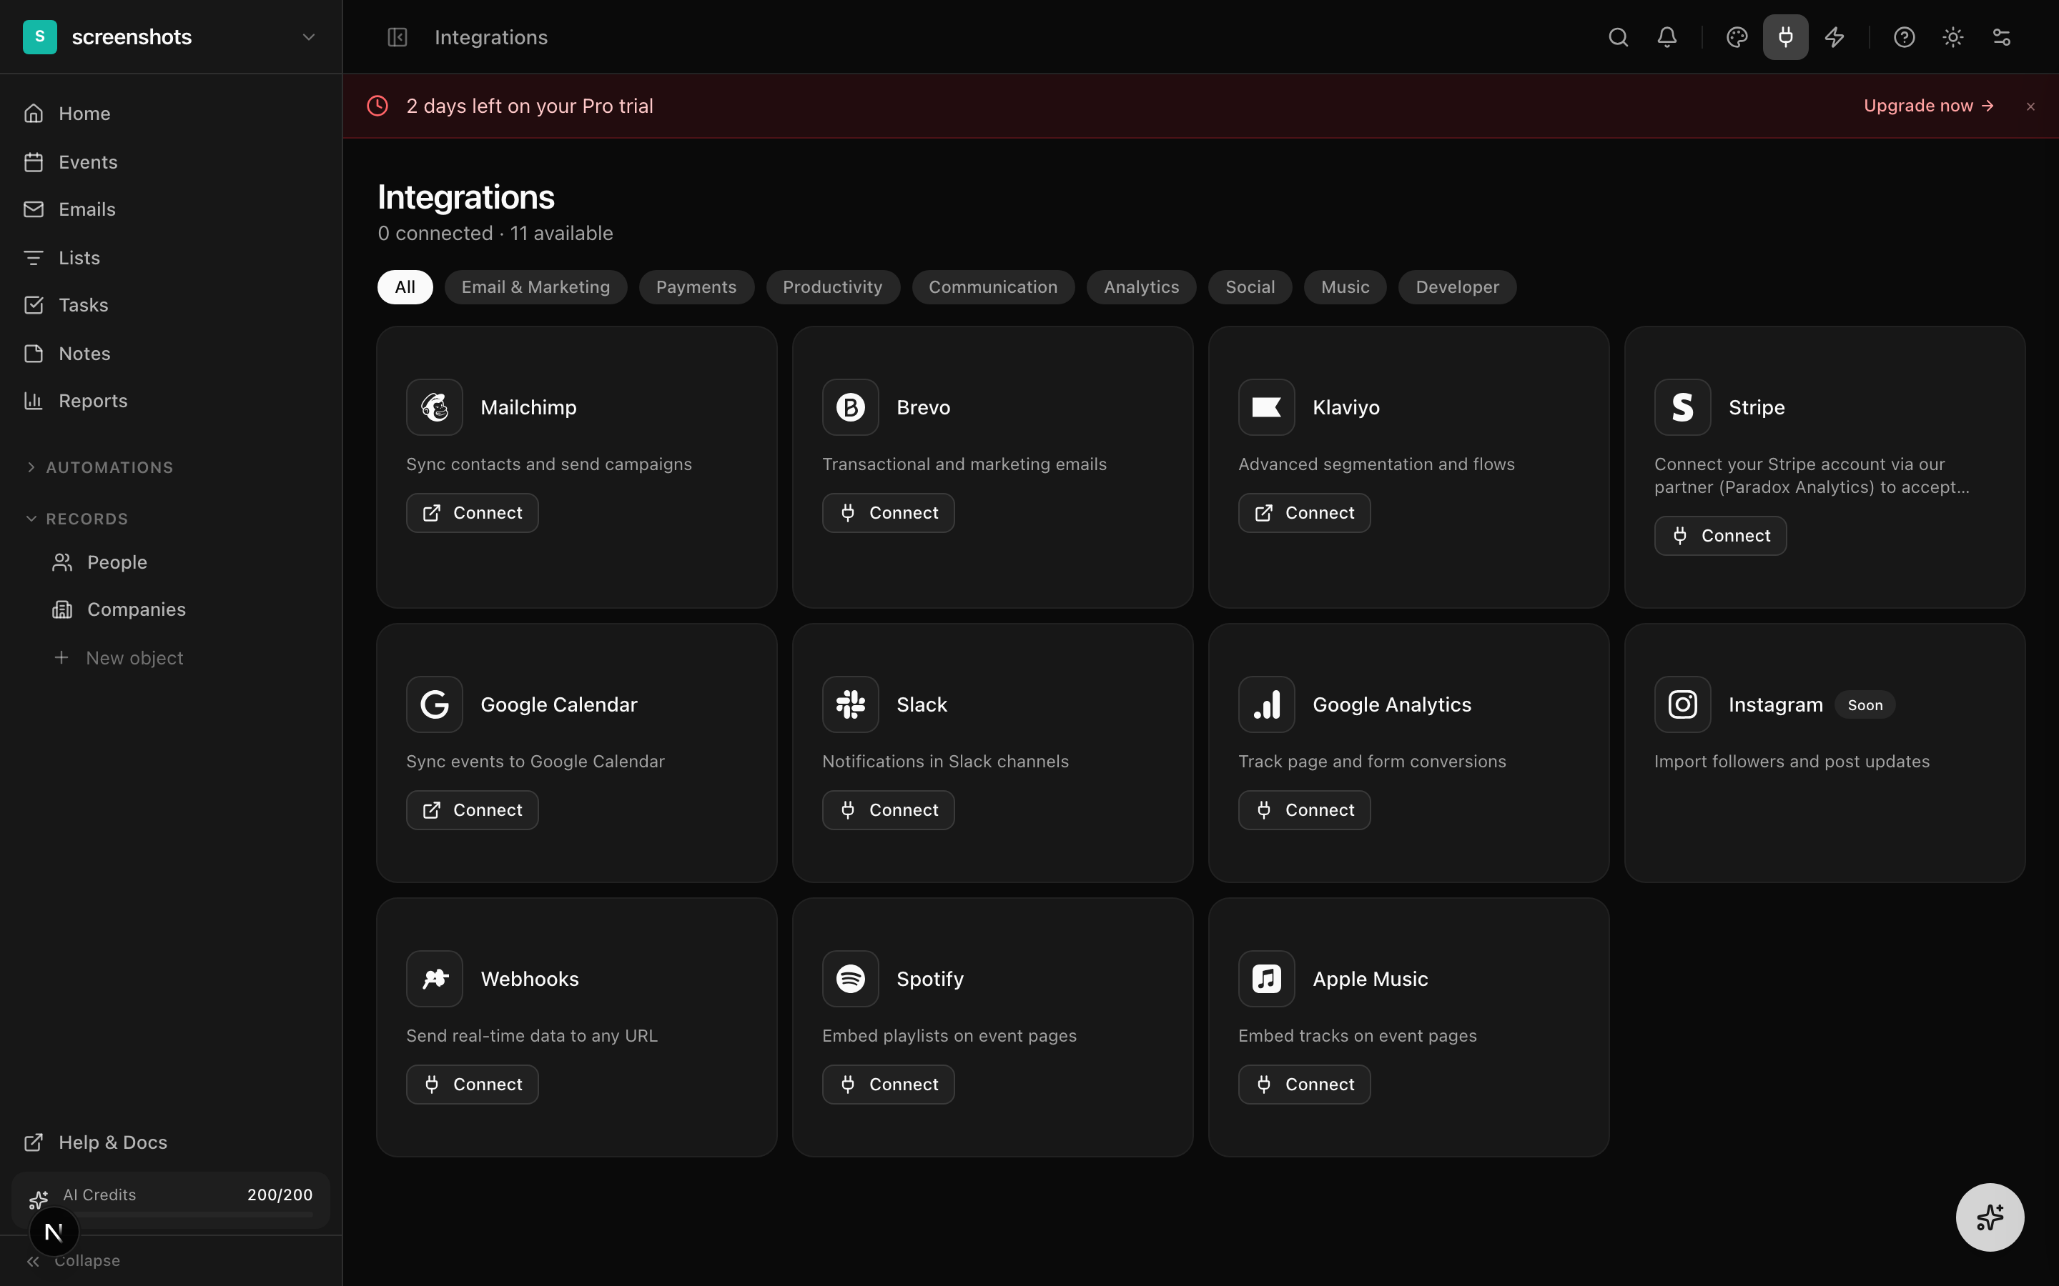The width and height of the screenshot is (2059, 1286).
Task: Filter by Developer category
Action: [1458, 287]
